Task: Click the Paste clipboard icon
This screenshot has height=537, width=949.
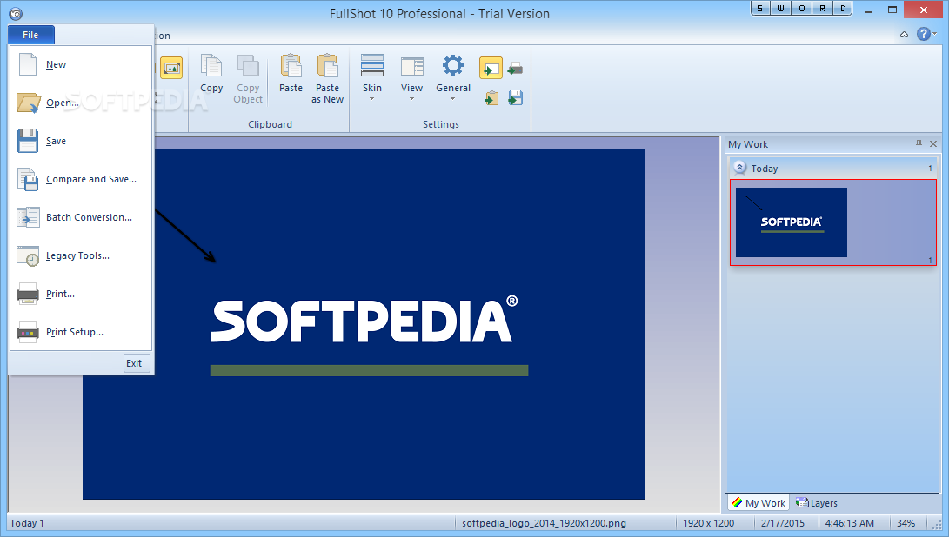Action: tap(291, 66)
